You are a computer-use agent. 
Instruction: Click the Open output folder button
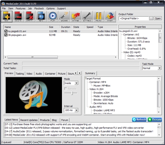click(x=158, y=18)
